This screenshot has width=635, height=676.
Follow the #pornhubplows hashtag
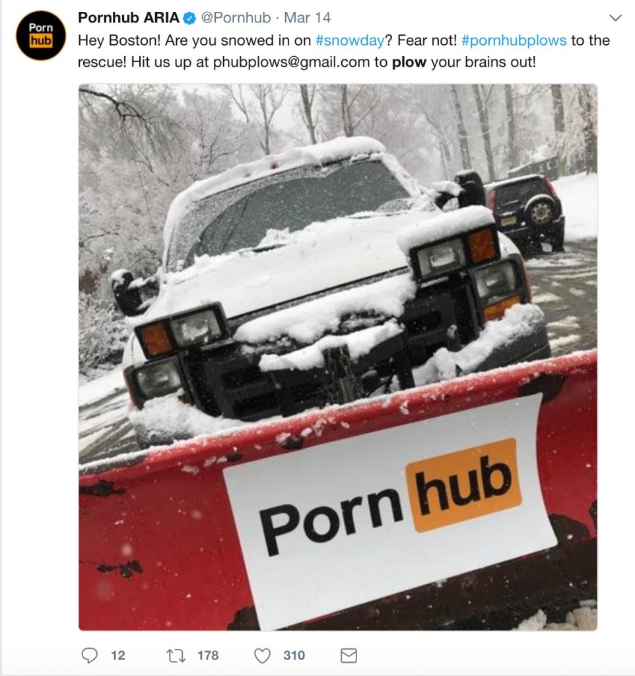pos(514,40)
